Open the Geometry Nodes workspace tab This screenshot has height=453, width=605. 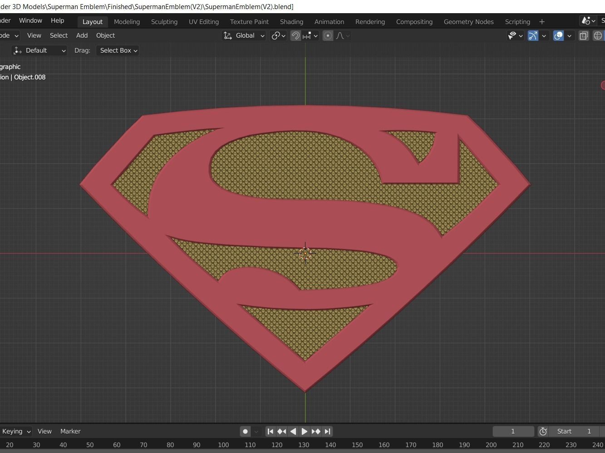click(x=468, y=21)
